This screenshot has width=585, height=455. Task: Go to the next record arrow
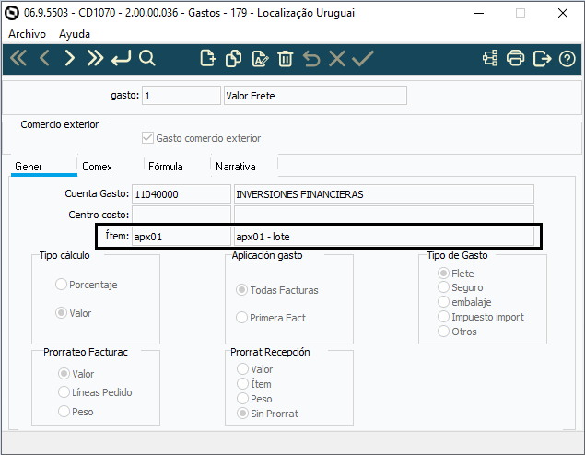pos(69,59)
